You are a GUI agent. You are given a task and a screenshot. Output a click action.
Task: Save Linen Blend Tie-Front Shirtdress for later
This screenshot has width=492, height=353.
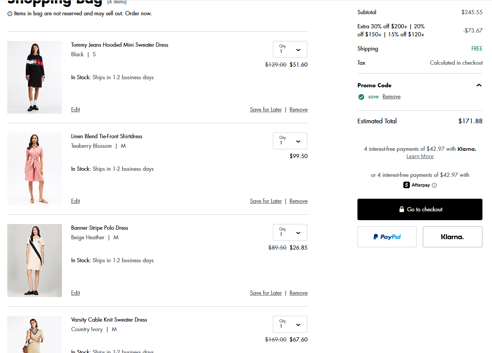point(266,201)
